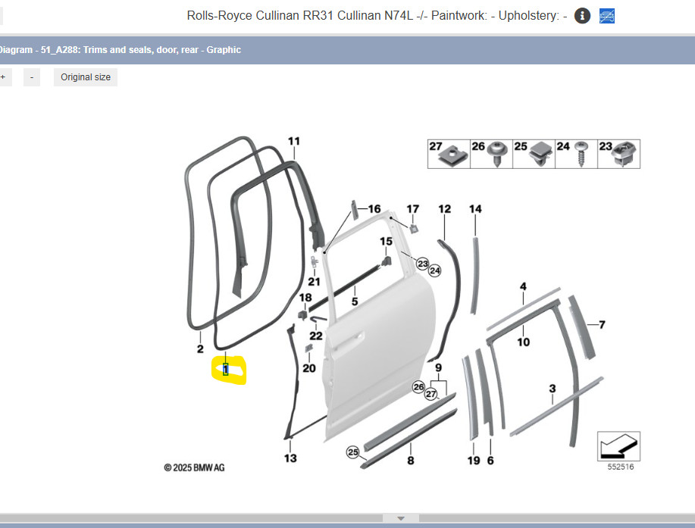Click part number 11 callout
The width and height of the screenshot is (695, 528).
point(294,142)
